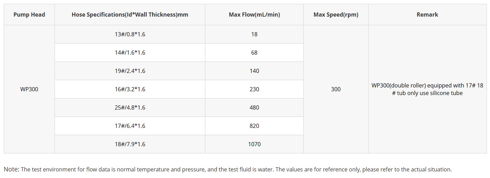Click the Remark column header
The height and width of the screenshot is (178, 490).
pos(427,15)
